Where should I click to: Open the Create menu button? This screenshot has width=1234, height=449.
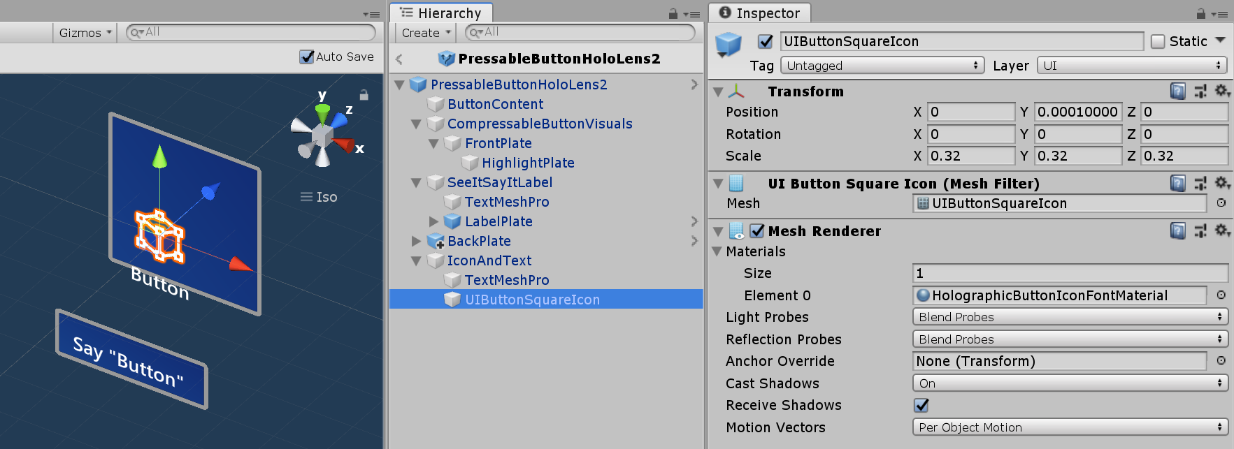(x=426, y=33)
